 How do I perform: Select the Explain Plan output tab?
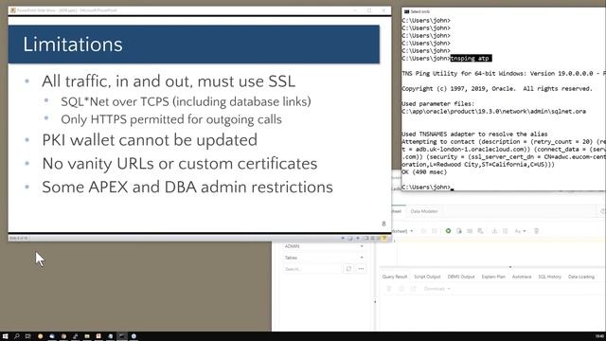pyautogui.click(x=493, y=277)
